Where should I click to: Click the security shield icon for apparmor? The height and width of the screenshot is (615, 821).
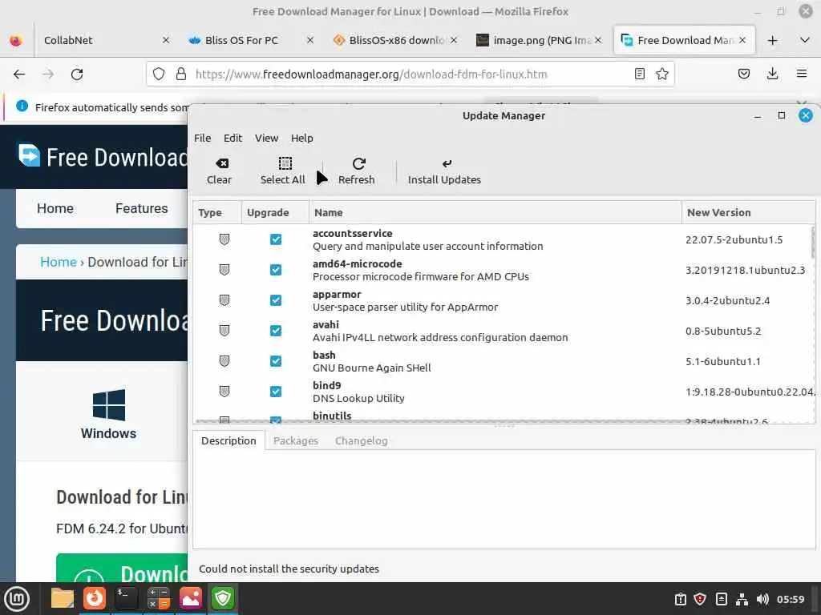[224, 300]
